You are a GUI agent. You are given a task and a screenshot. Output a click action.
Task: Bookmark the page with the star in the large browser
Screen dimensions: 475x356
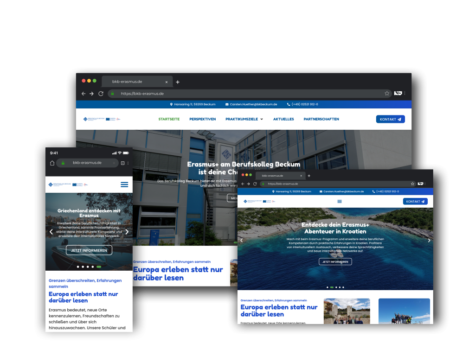click(x=387, y=94)
